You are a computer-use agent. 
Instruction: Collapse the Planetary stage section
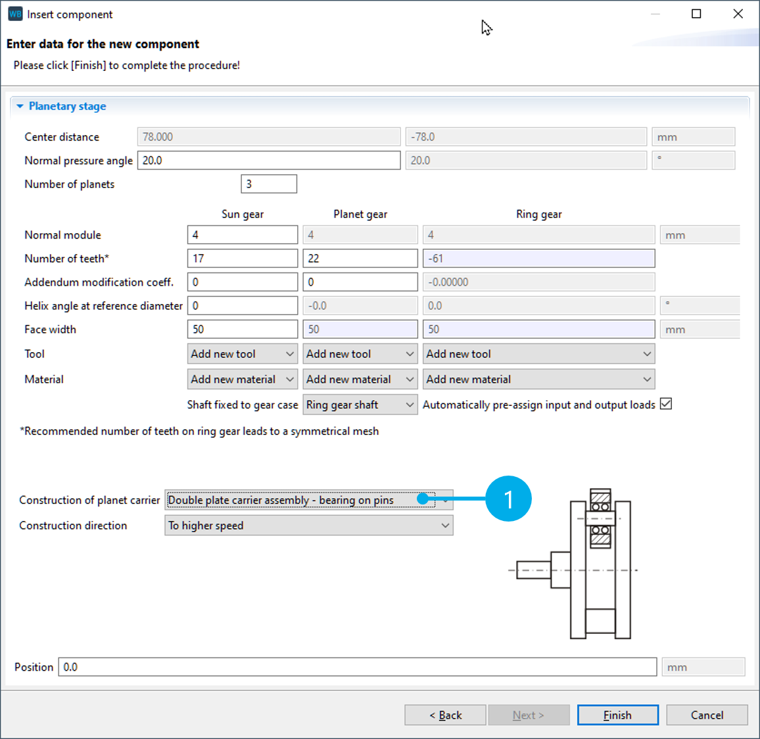tap(20, 106)
